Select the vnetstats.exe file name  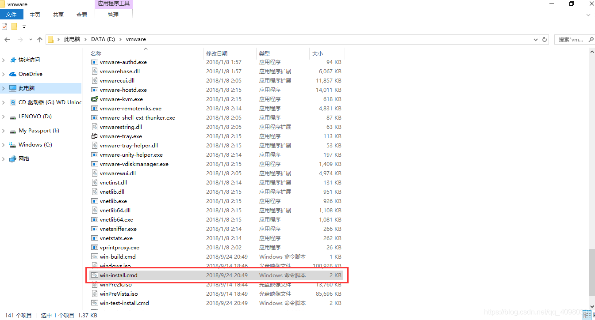click(x=116, y=238)
